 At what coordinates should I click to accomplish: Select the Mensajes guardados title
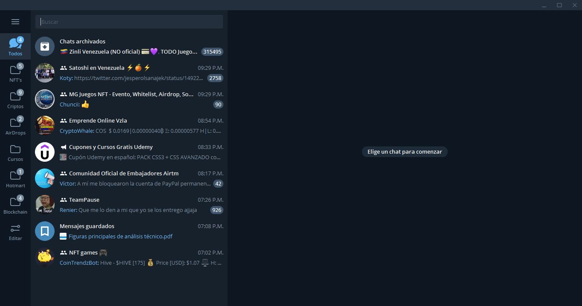pos(87,226)
